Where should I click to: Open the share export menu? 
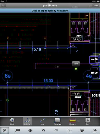[94, 131]
